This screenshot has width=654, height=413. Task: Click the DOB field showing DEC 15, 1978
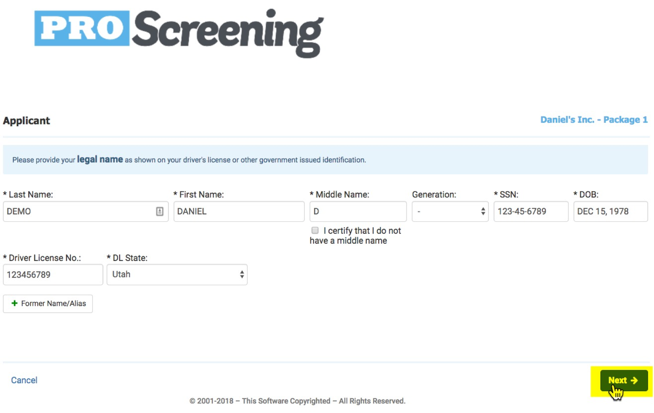click(x=610, y=211)
